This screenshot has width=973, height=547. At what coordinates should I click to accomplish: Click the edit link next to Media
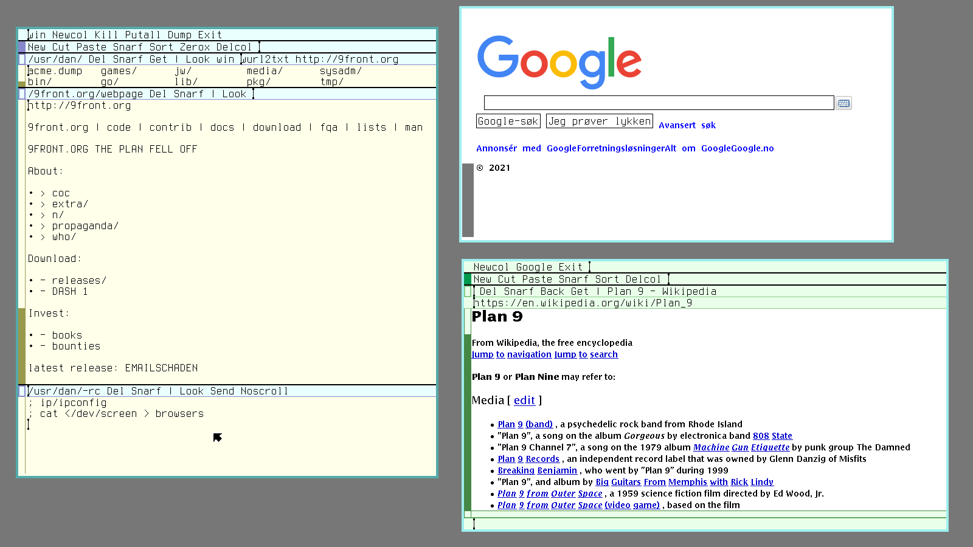pyautogui.click(x=524, y=401)
